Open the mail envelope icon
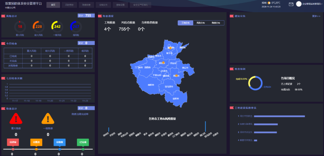 pyautogui.click(x=291, y=4)
